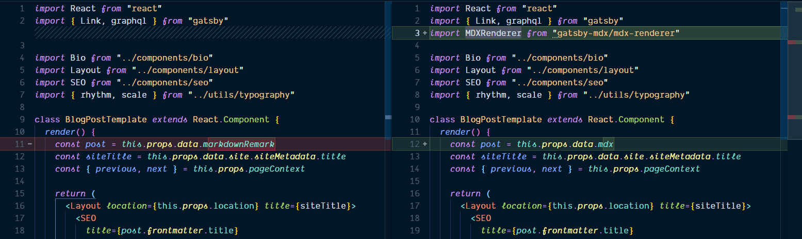The width and height of the screenshot is (802, 239).
Task: Click the plus diff marker on right line 12
Action: click(x=424, y=144)
